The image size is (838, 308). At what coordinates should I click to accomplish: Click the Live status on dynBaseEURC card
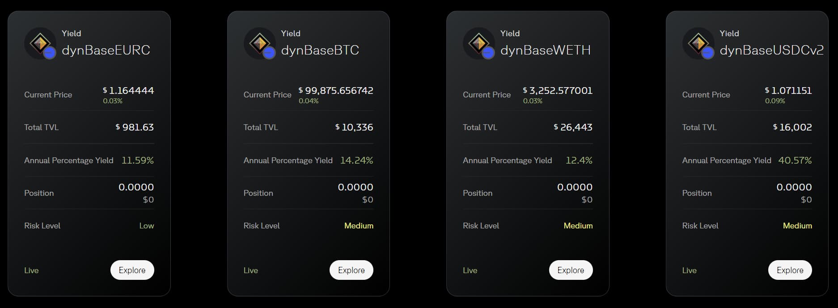click(31, 270)
